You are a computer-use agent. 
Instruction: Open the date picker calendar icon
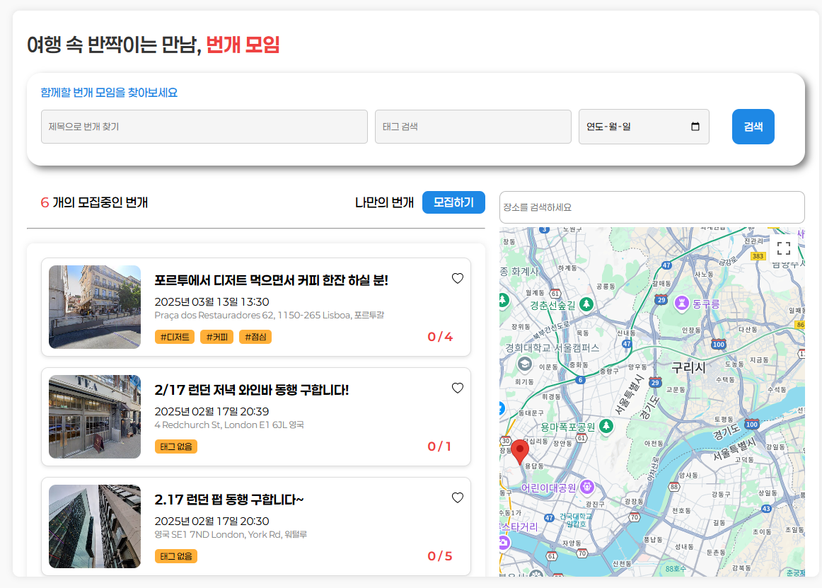[x=695, y=127]
